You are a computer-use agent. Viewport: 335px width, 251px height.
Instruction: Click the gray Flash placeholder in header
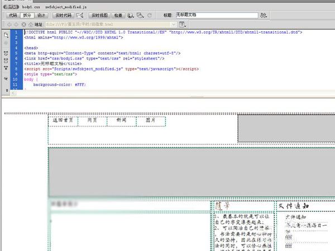[286, 128]
